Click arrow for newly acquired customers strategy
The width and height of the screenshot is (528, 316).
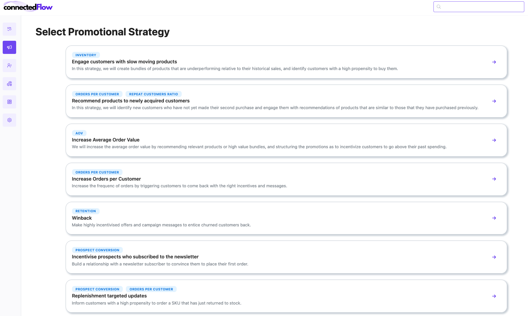494,101
